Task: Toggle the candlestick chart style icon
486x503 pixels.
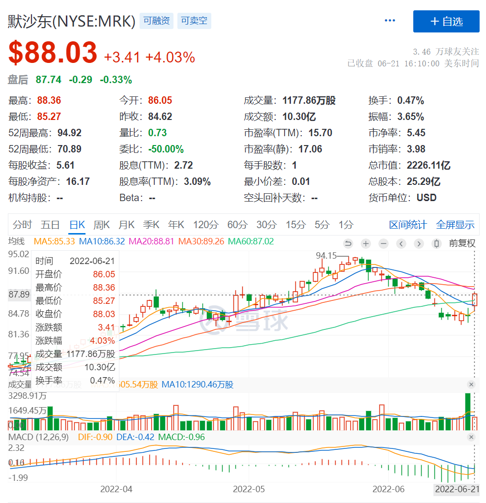Action: (436, 243)
